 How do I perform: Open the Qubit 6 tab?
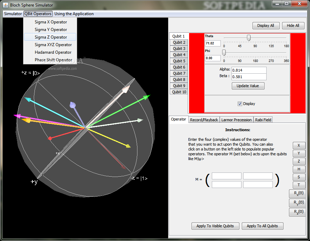pyautogui.click(x=179, y=67)
